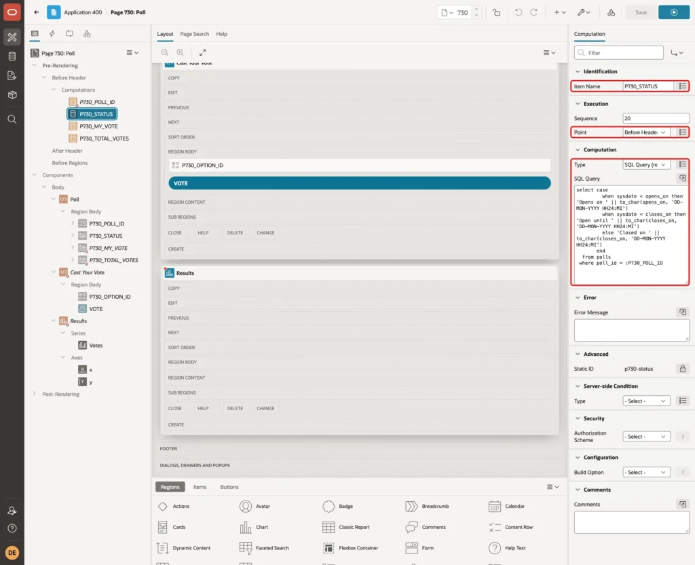Collapse the Execution section
This screenshot has height=565, width=695.
click(x=578, y=104)
